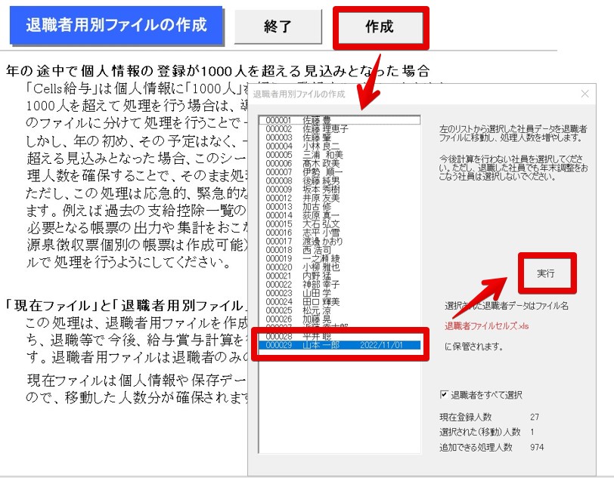
Task: Close the 退職者用別ファイルの作成 dialog
Action: click(586, 94)
